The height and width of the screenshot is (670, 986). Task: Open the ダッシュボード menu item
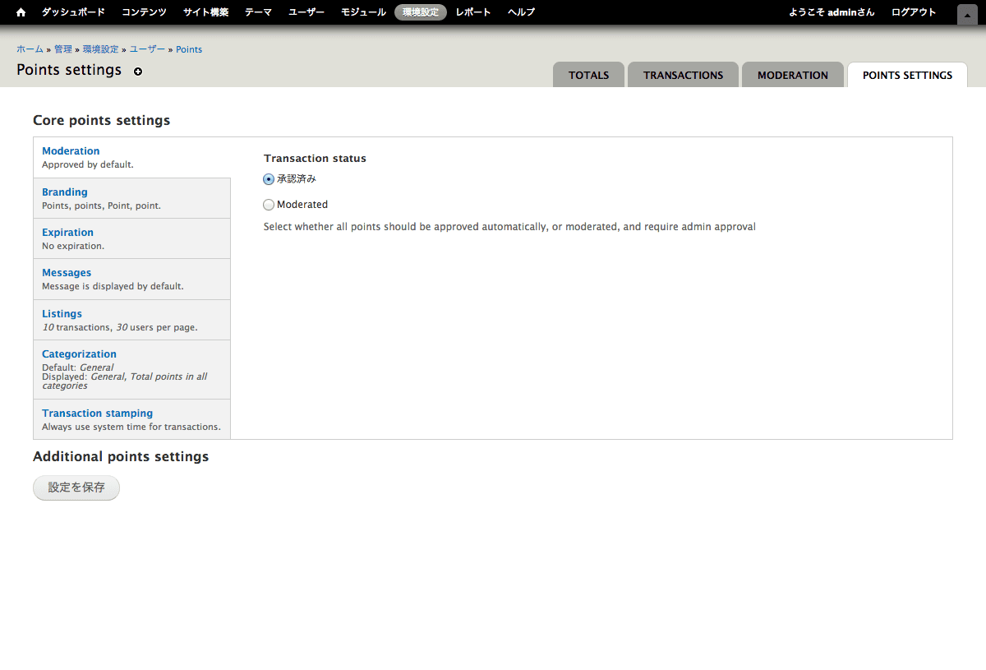[x=73, y=12]
